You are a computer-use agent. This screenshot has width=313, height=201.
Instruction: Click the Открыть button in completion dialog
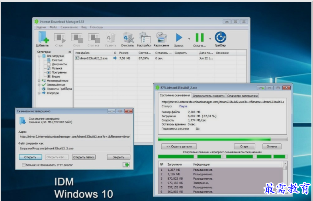point(30,157)
